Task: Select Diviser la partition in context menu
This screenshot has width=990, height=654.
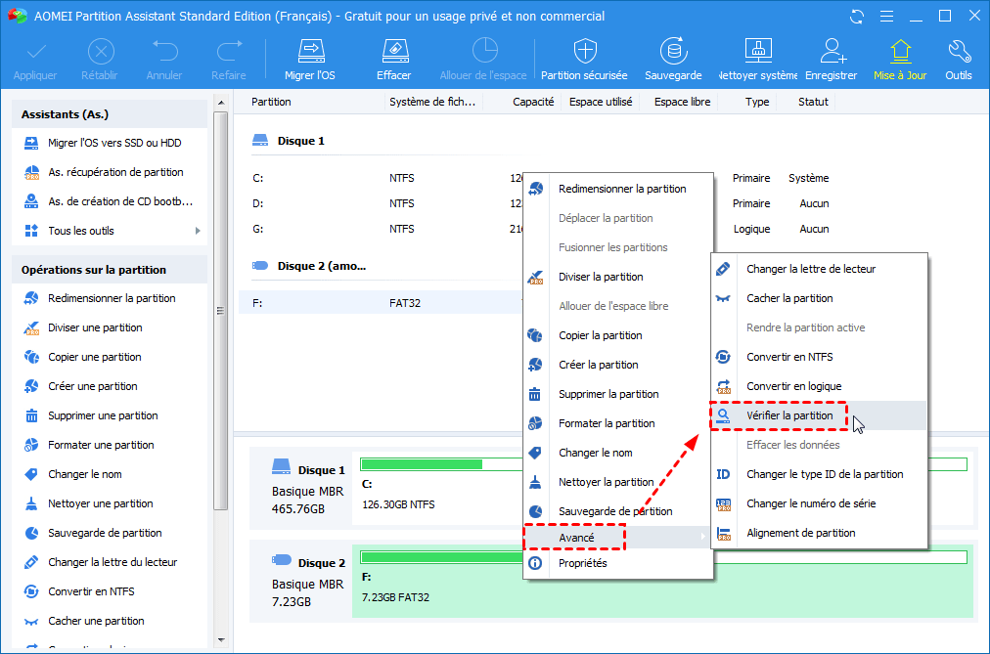Action: 618,277
